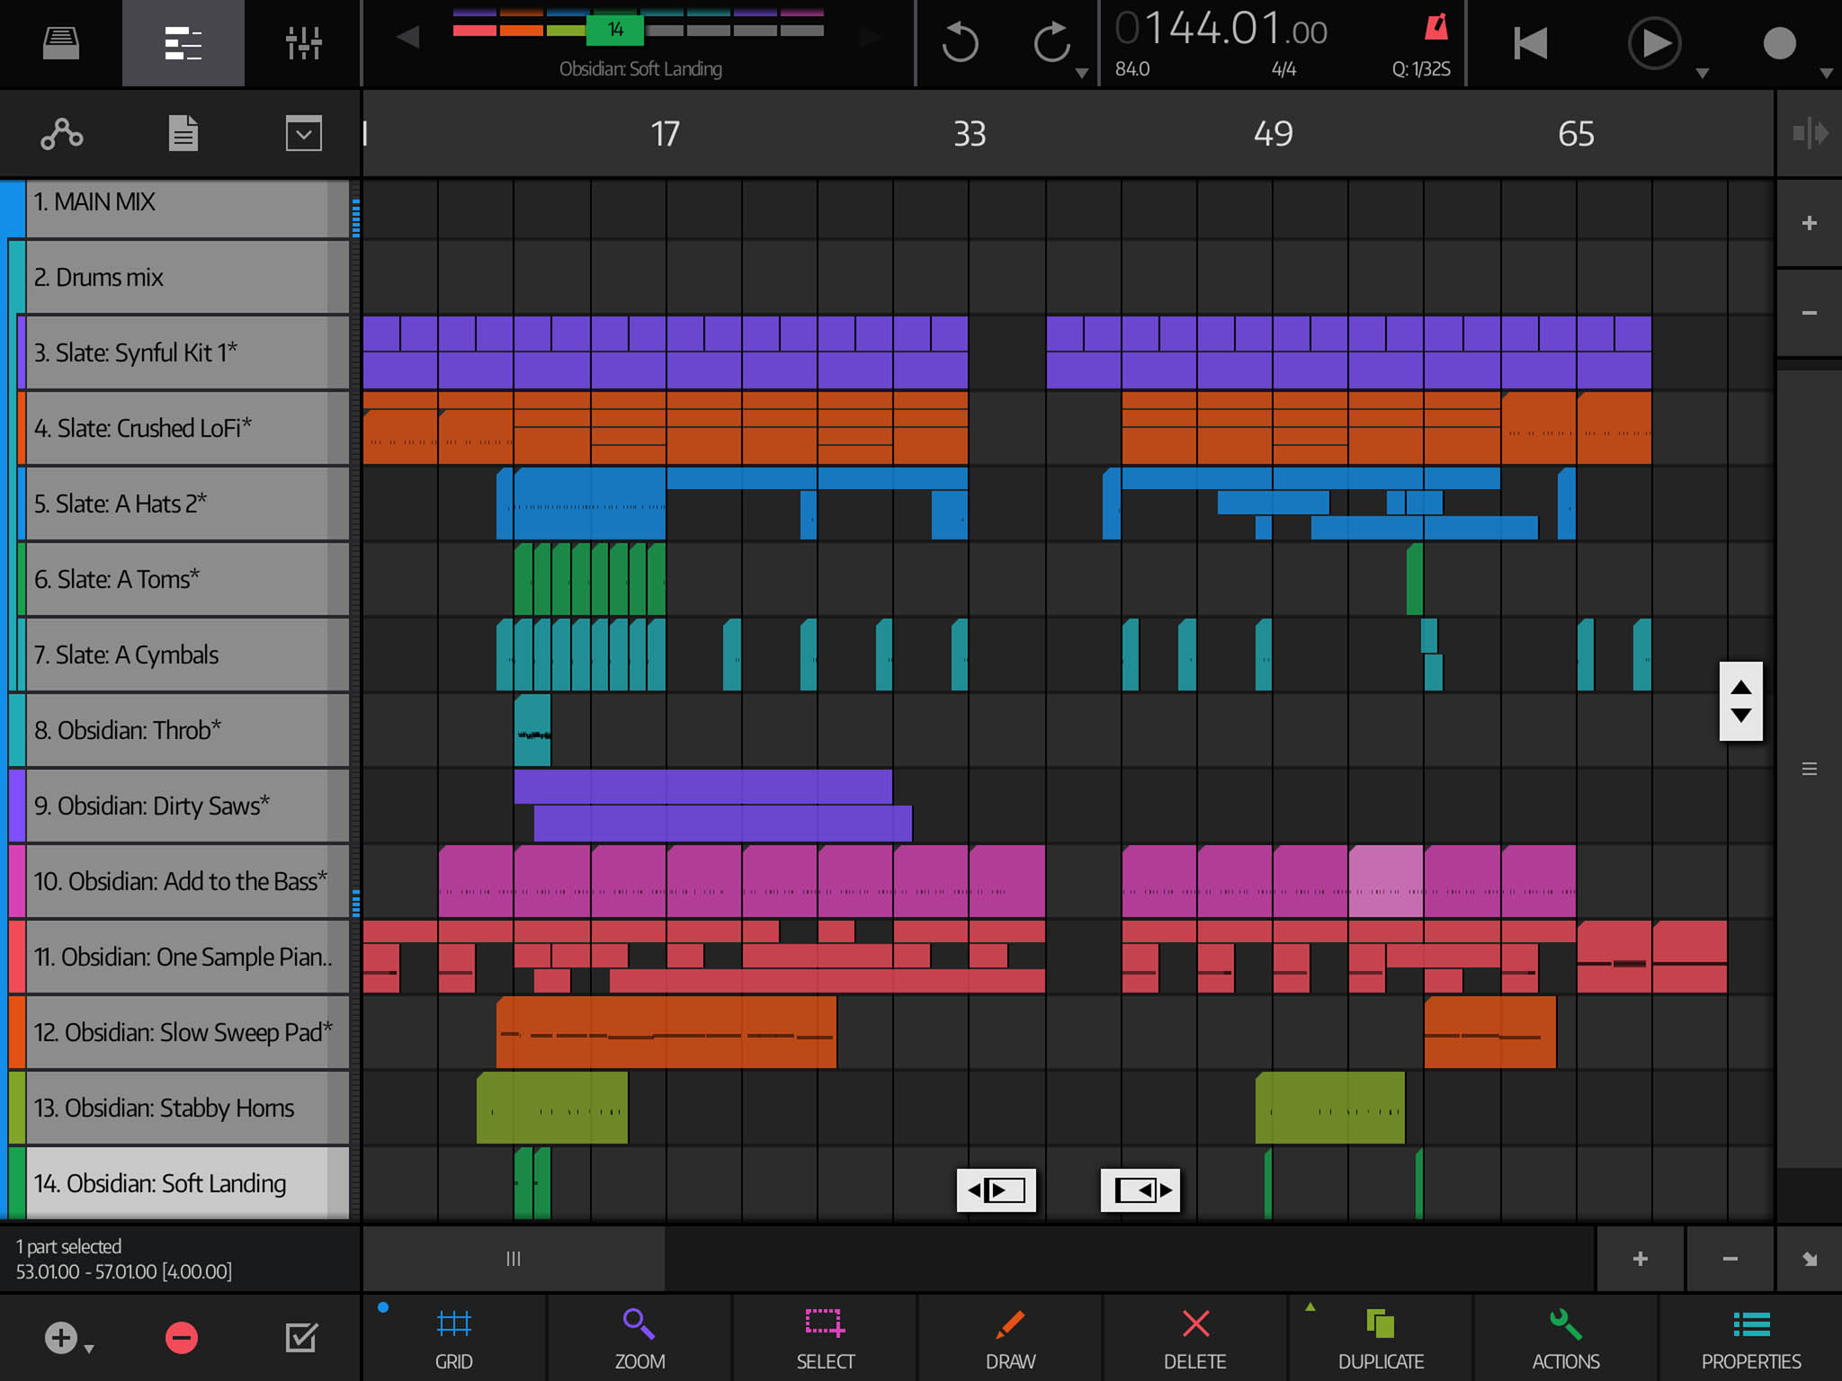
Task: Toggle the Select marquee tool
Action: coord(825,1337)
